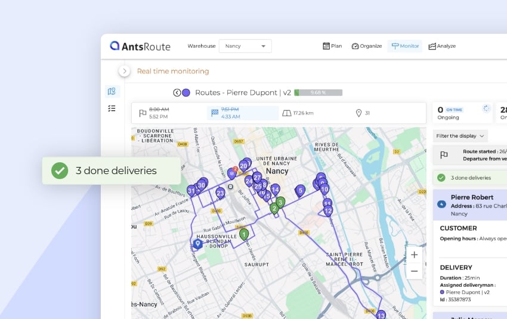Click the back arrow beside Routes title
Screen dimensions: 507x319
177,92
